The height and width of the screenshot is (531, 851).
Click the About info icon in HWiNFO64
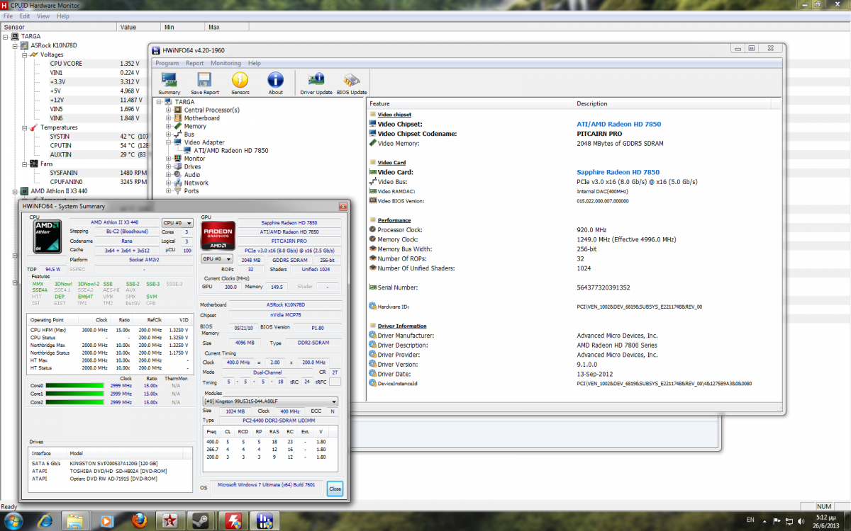click(275, 83)
